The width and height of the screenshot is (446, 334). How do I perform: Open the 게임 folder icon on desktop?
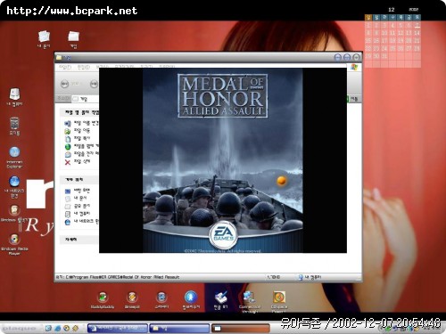point(73,39)
